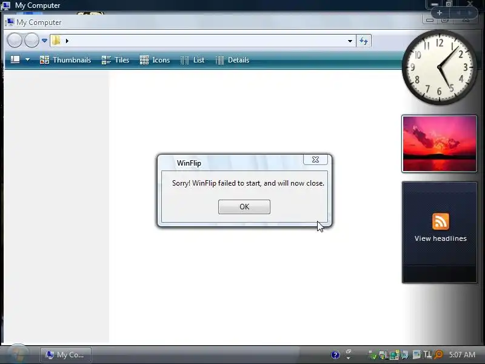Click the Windows flag monitor tray icon

tap(384, 355)
